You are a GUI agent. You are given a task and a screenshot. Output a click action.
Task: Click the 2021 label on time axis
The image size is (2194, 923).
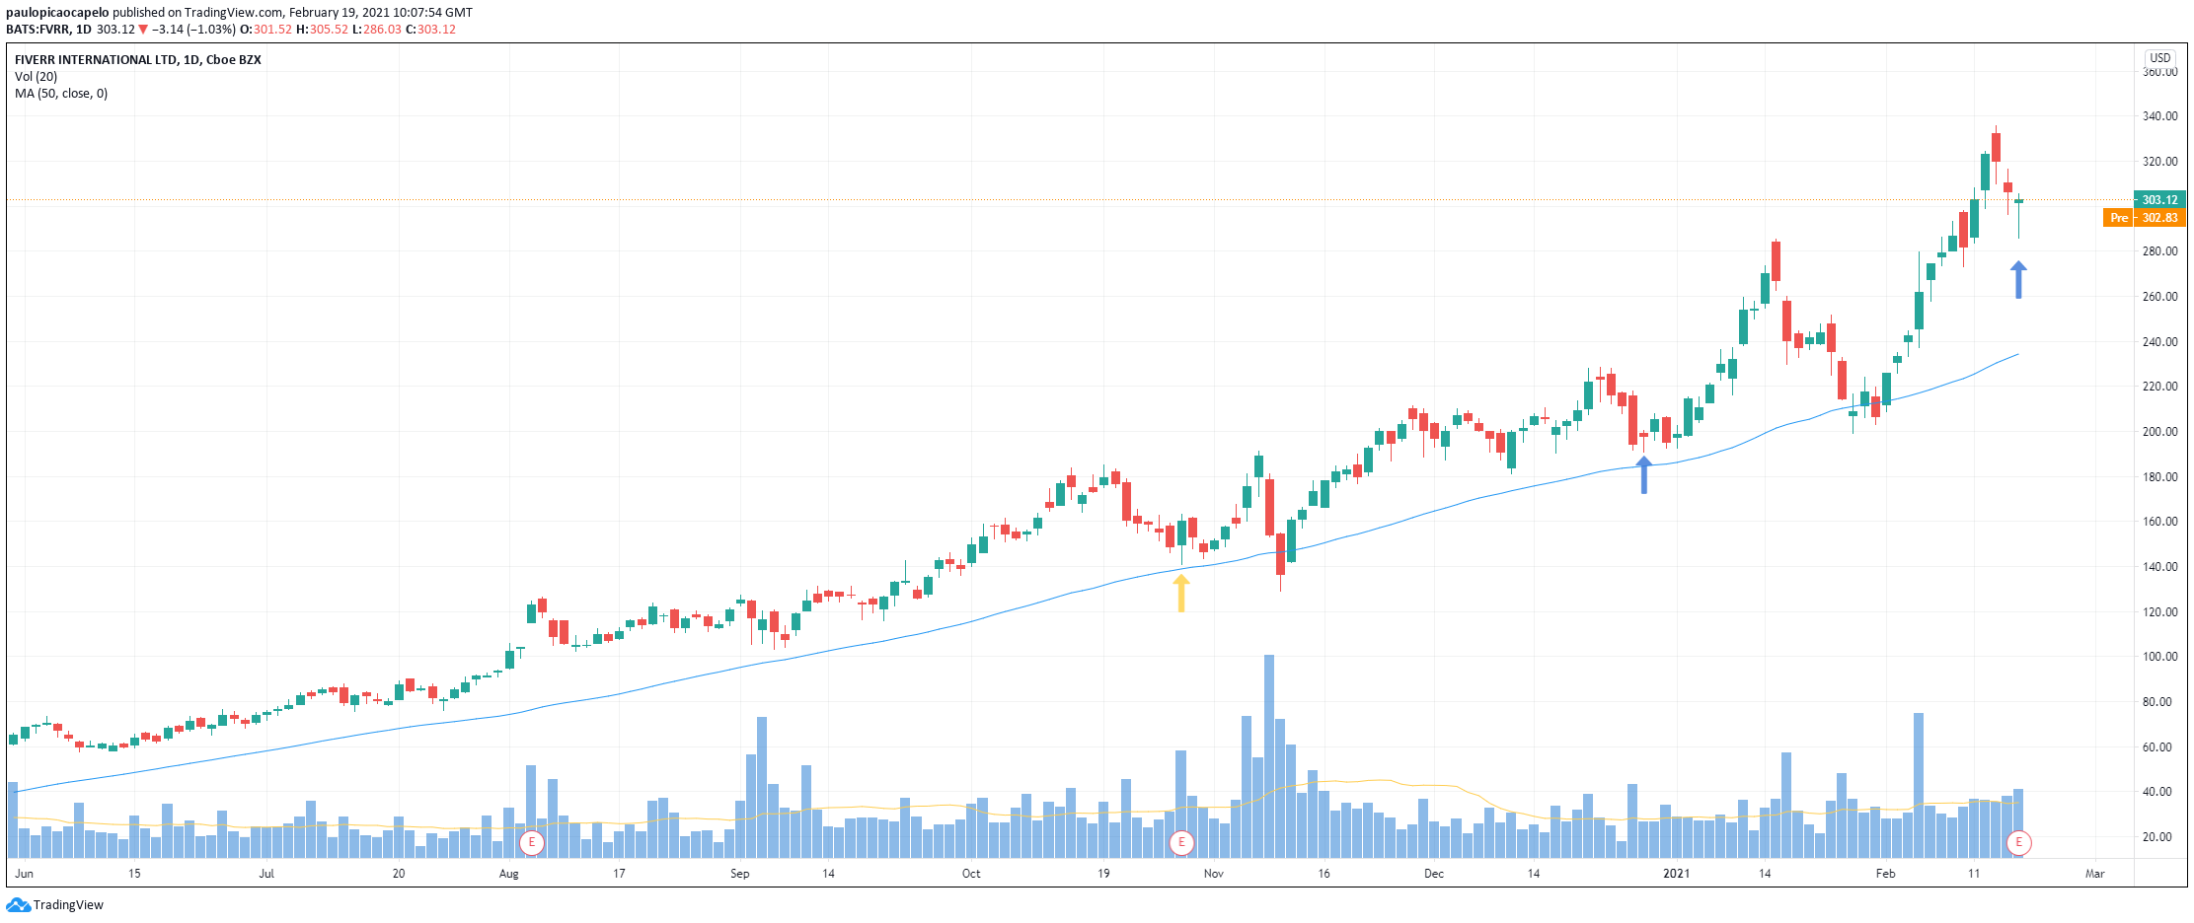pyautogui.click(x=1677, y=874)
